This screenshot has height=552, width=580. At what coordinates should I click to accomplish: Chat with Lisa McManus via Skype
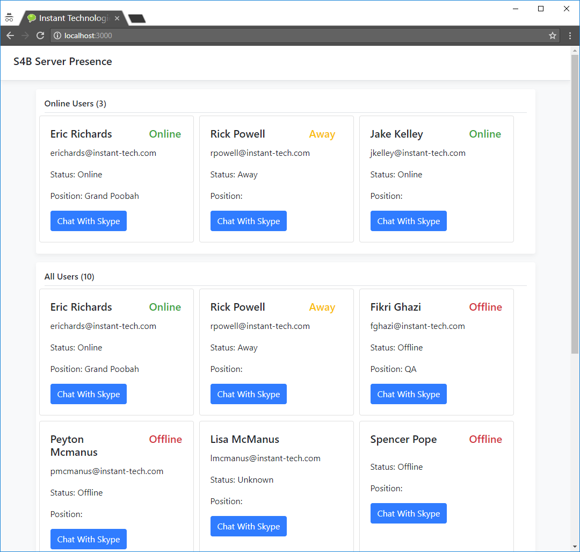[x=249, y=526]
